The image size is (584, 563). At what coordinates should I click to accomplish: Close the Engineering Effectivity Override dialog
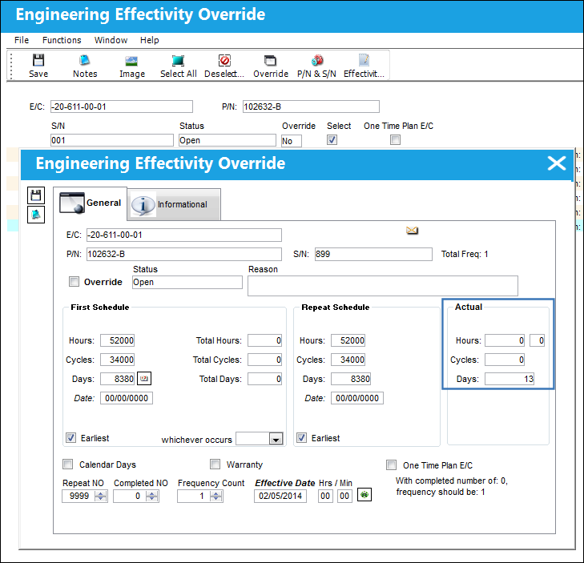coord(557,163)
